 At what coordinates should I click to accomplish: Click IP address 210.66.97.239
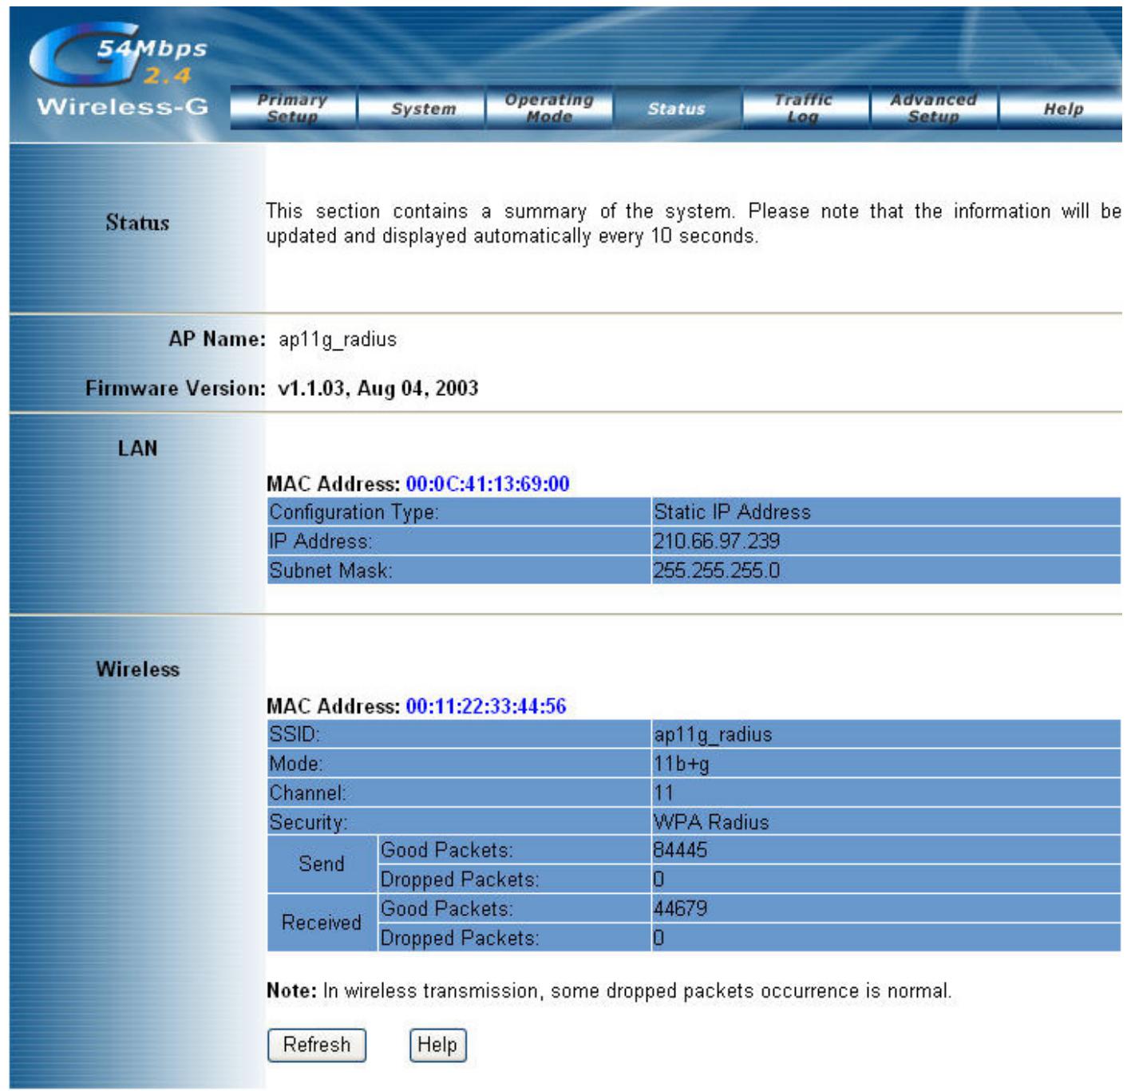pyautogui.click(x=886, y=541)
